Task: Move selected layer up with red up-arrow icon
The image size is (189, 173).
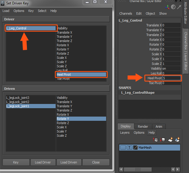Action: click(x=156, y=140)
